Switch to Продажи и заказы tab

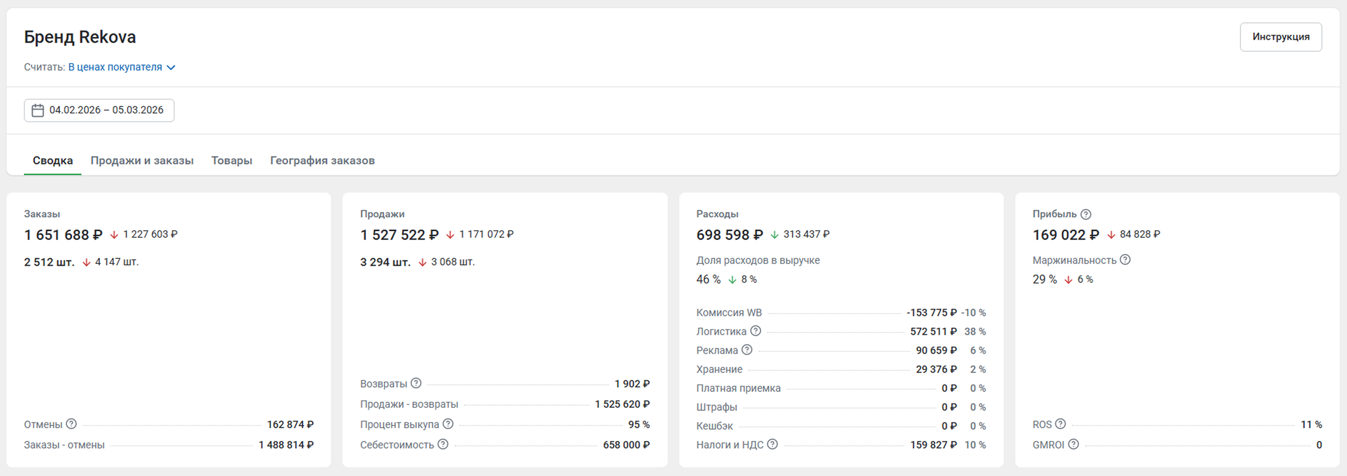[x=142, y=160]
